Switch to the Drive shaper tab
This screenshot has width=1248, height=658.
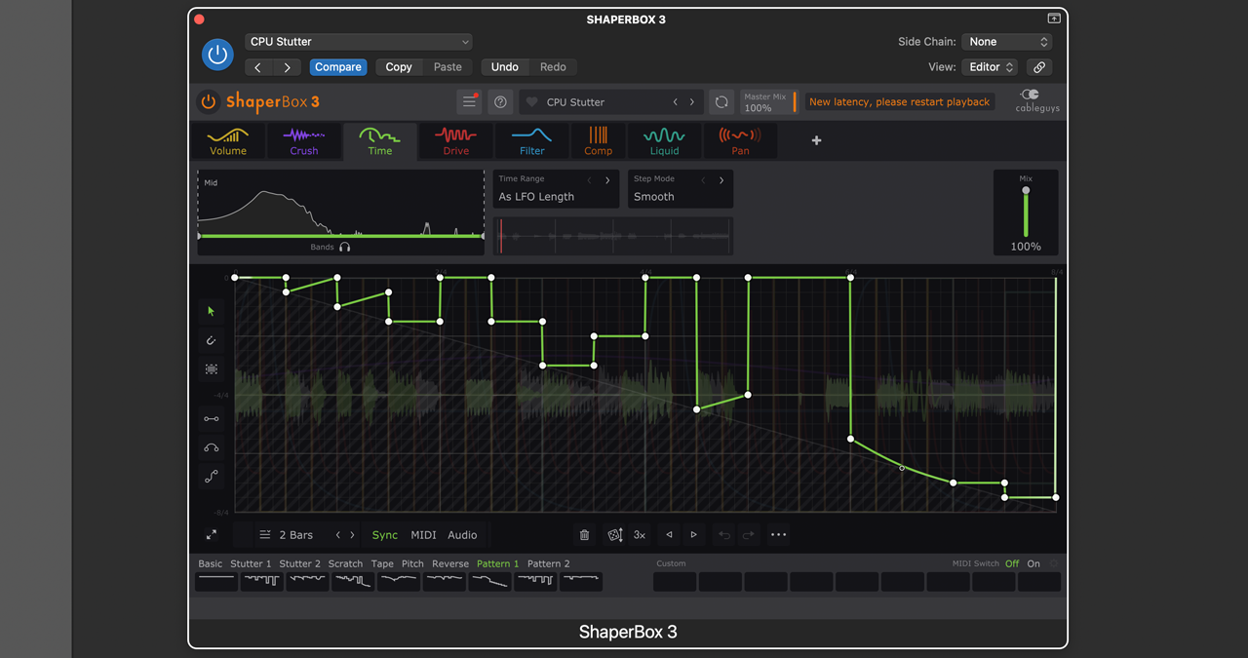[456, 141]
